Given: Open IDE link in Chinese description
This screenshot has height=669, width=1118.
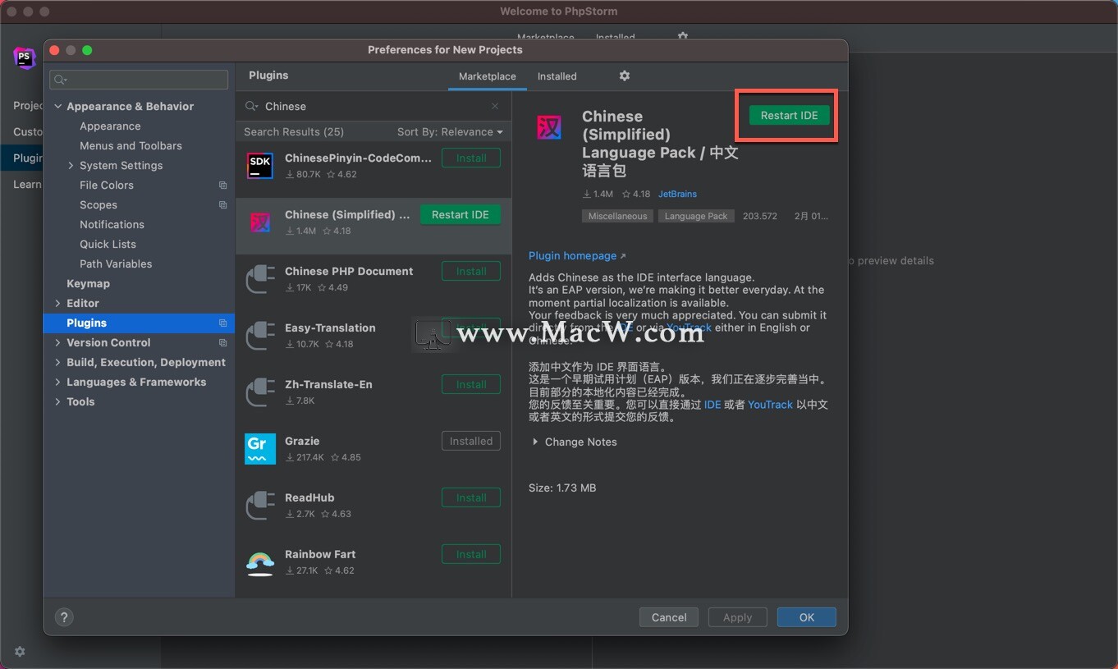Looking at the screenshot, I should tap(712, 405).
